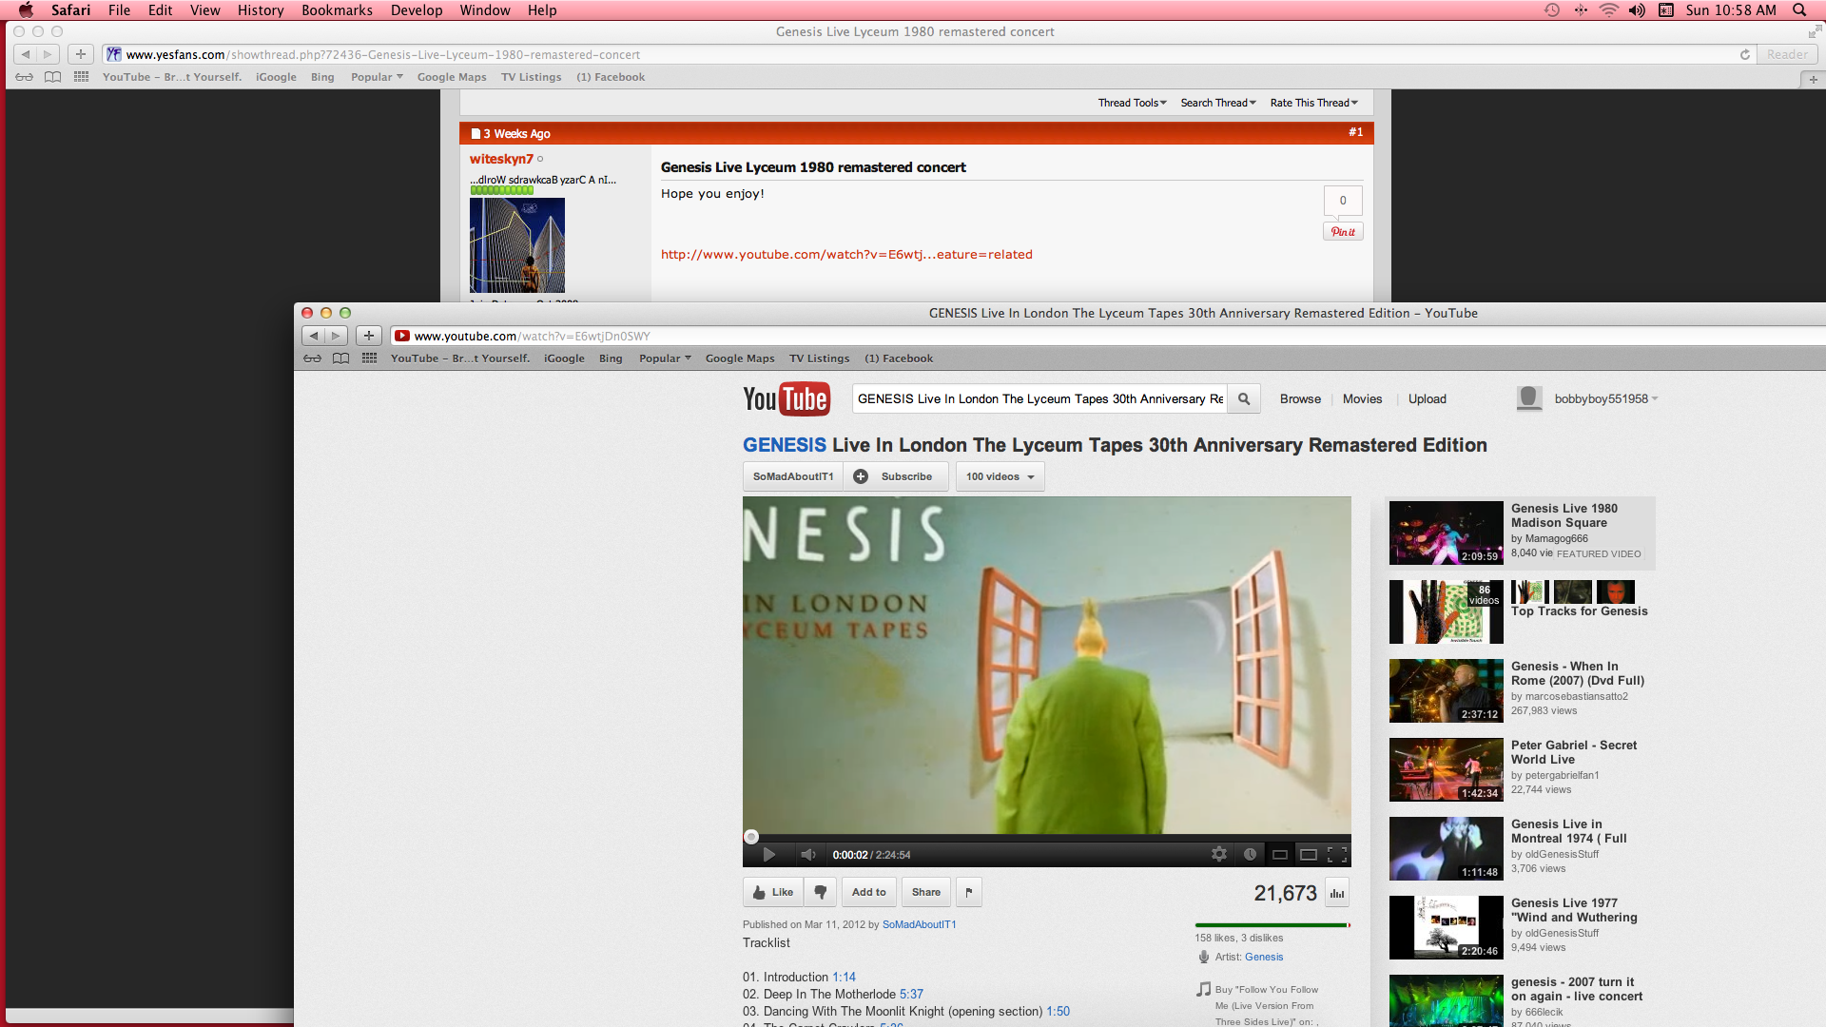Click the YouTube search magnifier button
This screenshot has height=1027, width=1826.
tap(1243, 399)
